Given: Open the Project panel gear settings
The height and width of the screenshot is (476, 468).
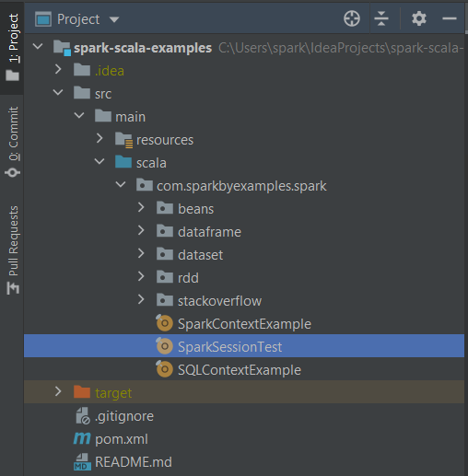Looking at the screenshot, I should [x=419, y=18].
